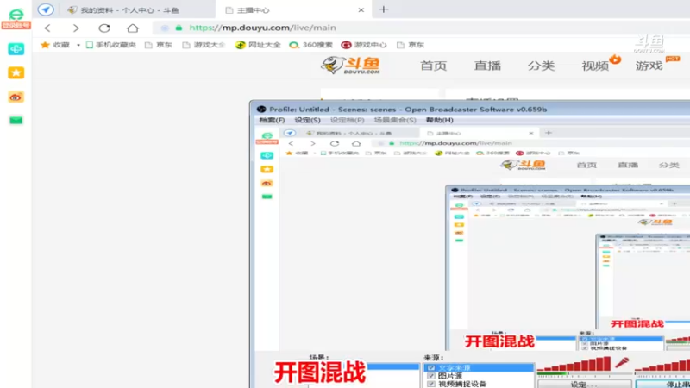The height and width of the screenshot is (388, 690).
Task: Select the highlighted scene in OBS scene list
Action: click(x=363, y=366)
